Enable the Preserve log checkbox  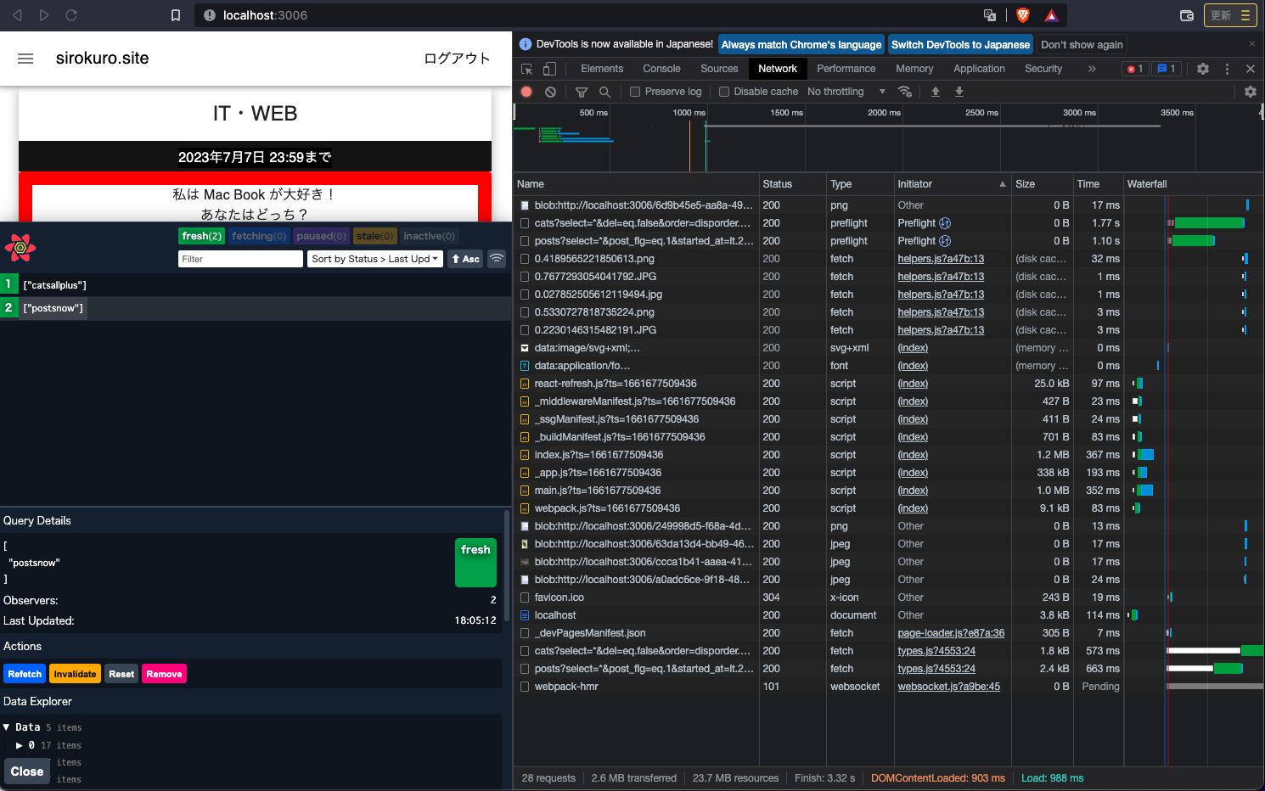[x=635, y=92]
